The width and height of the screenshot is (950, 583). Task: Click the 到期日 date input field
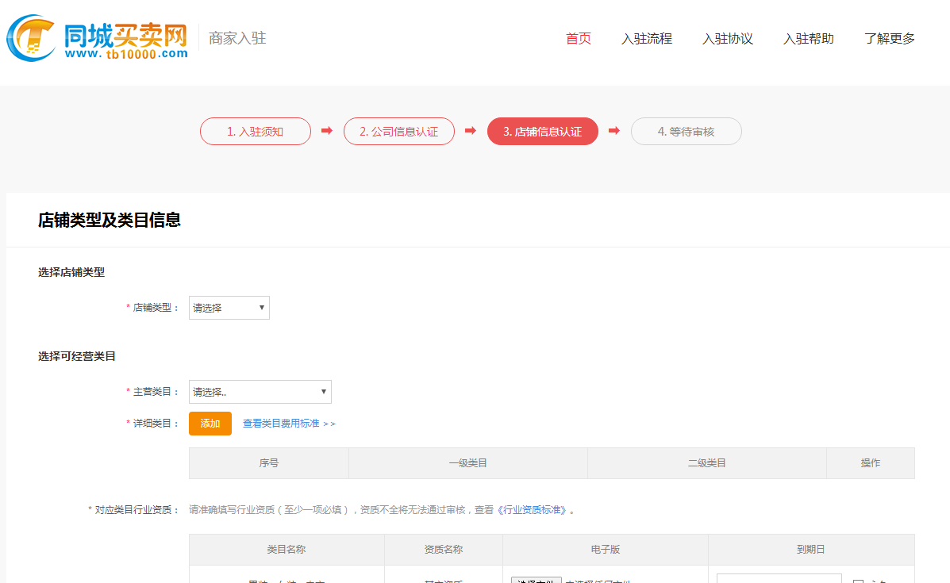click(x=779, y=579)
